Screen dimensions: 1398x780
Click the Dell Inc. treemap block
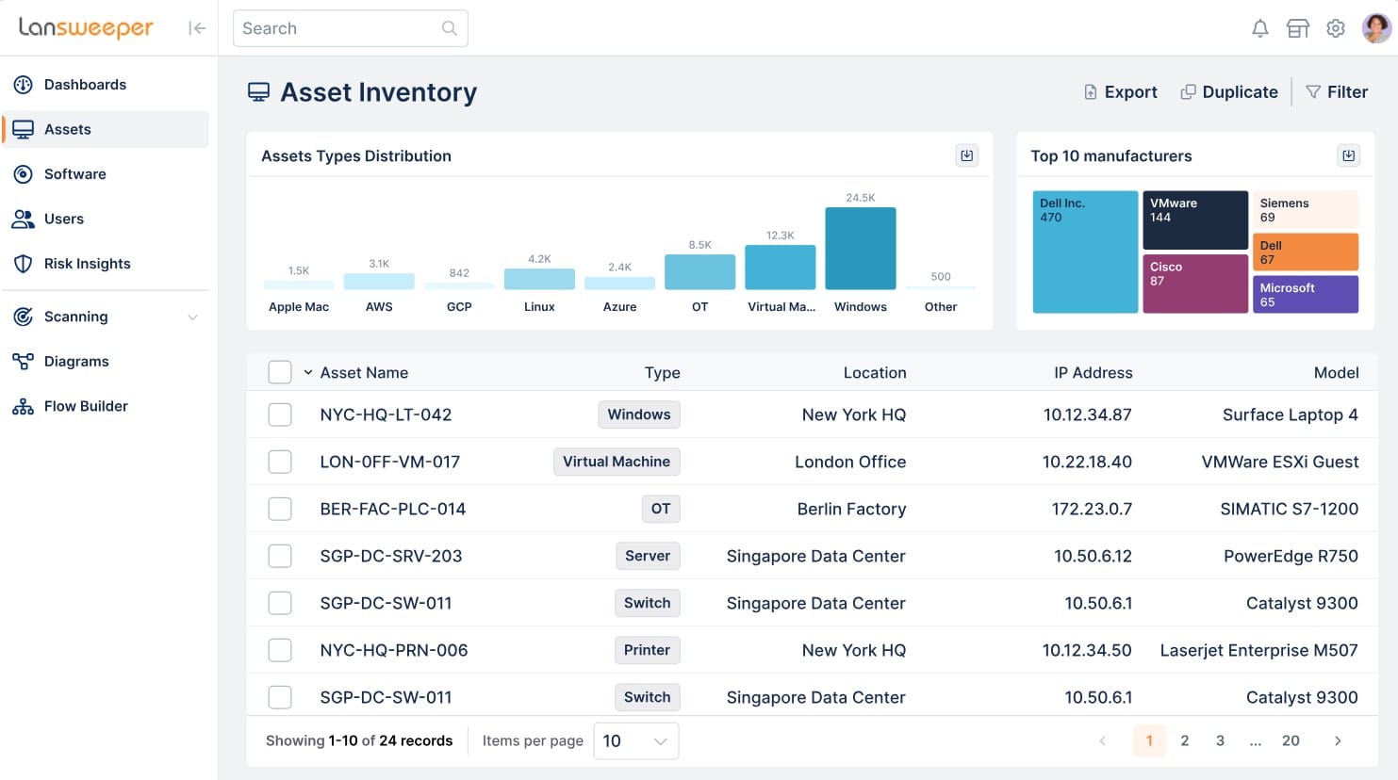point(1085,252)
